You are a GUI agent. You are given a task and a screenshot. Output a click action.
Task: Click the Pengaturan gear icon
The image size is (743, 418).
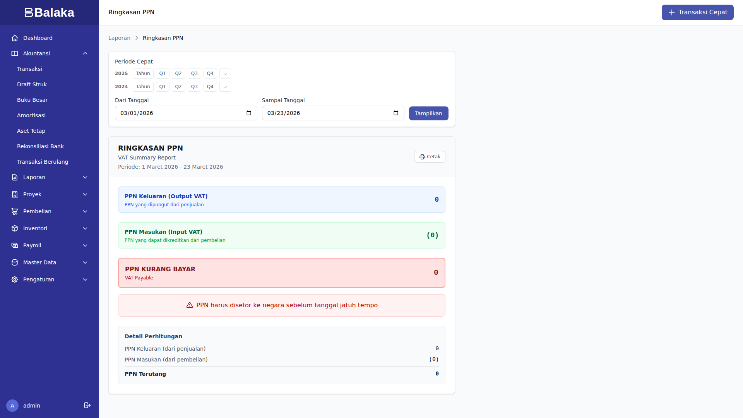tap(15, 279)
